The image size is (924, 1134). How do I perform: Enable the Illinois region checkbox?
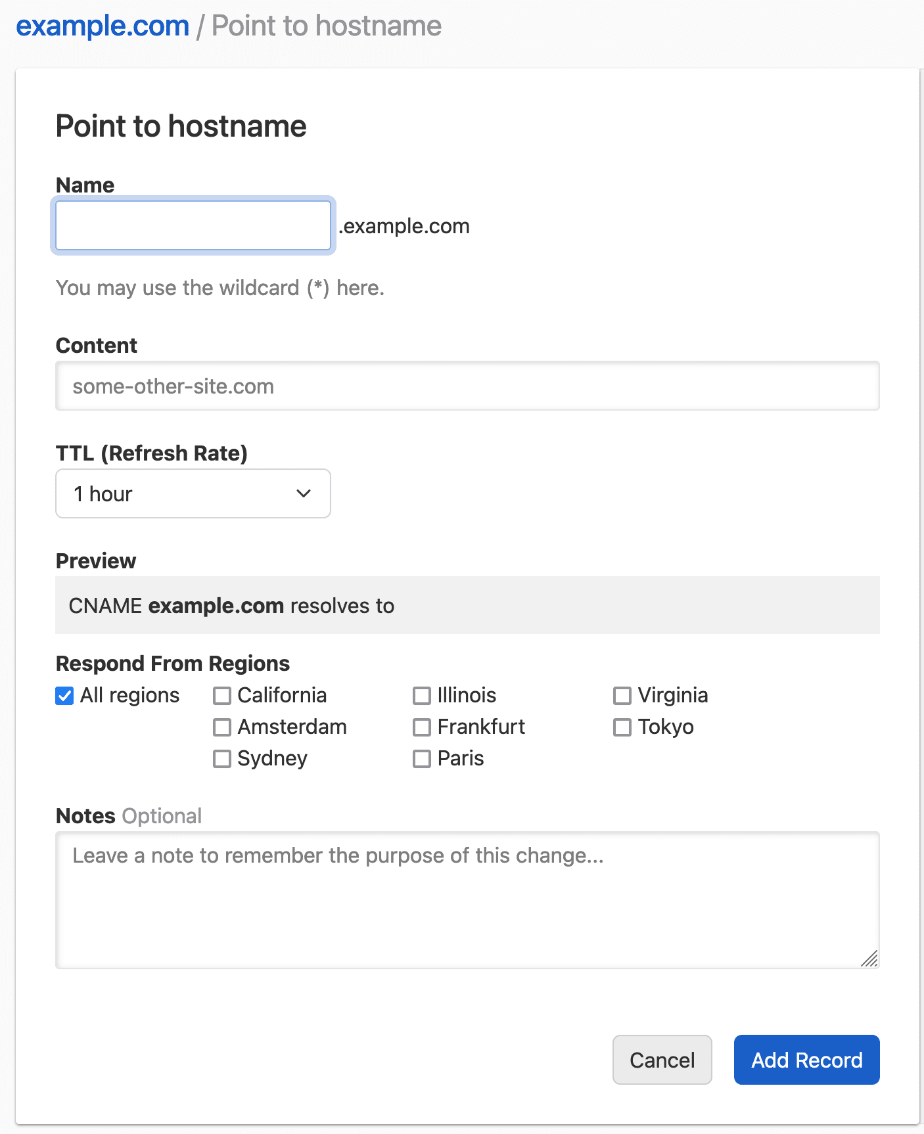tap(422, 696)
